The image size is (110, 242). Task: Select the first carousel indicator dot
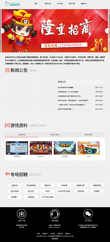pyautogui.click(x=52, y=50)
